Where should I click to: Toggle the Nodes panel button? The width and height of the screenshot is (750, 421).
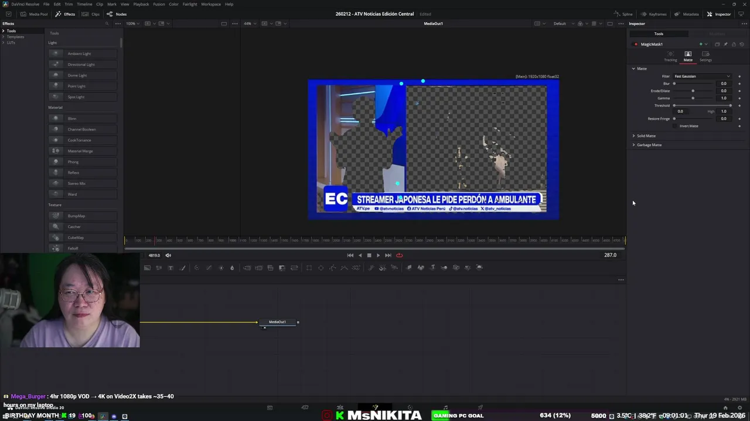pyautogui.click(x=117, y=14)
